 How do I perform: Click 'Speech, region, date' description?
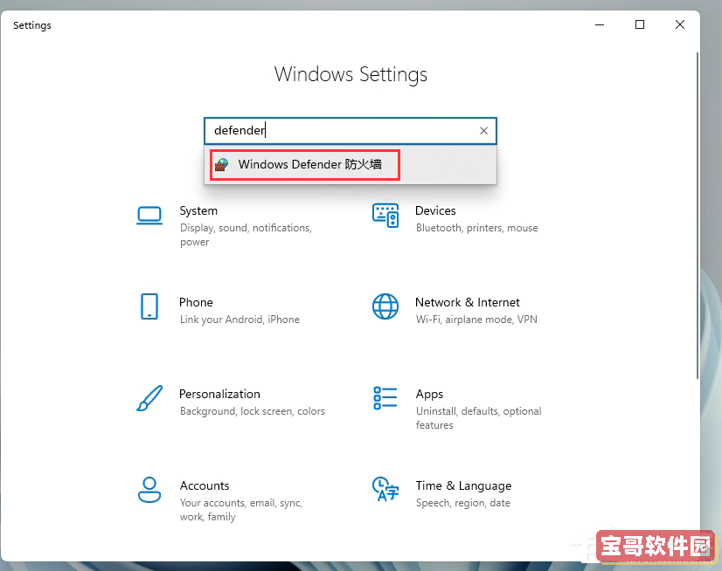[x=463, y=503]
